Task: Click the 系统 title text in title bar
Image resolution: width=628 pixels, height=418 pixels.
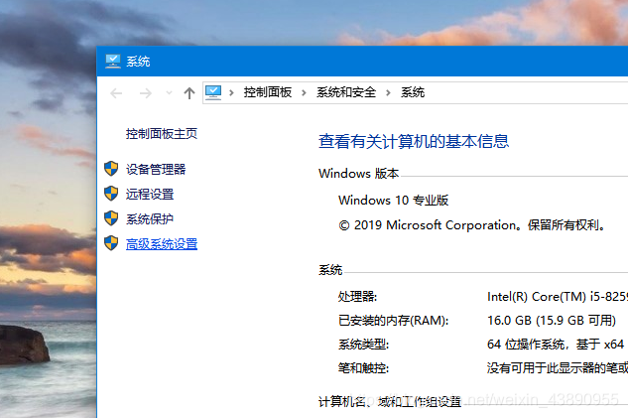Action: tap(138, 62)
